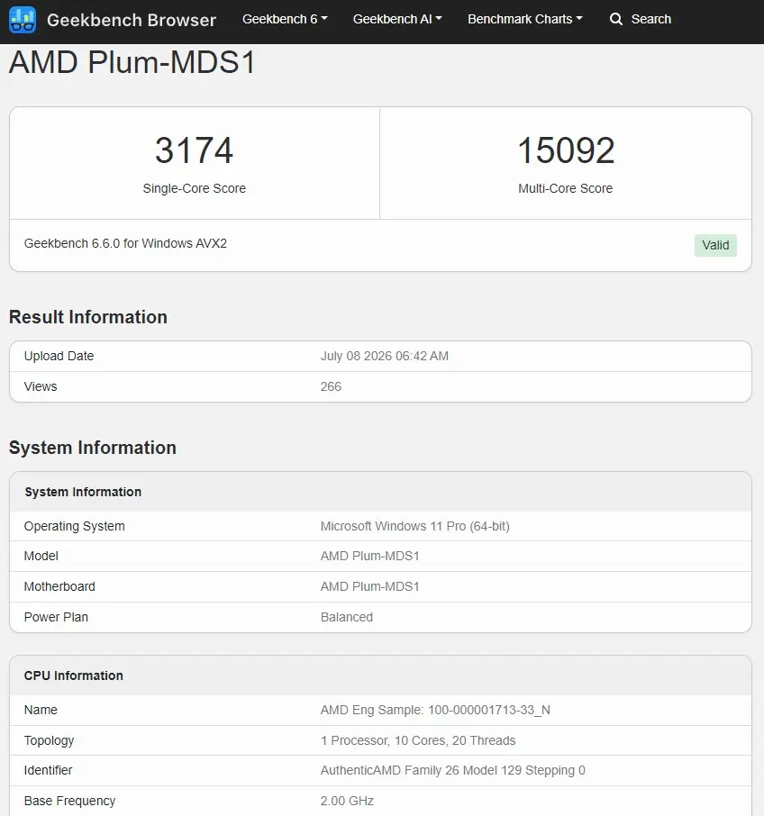Click the Single-Core Score label
Viewport: 764px width, 816px height.
194,188
